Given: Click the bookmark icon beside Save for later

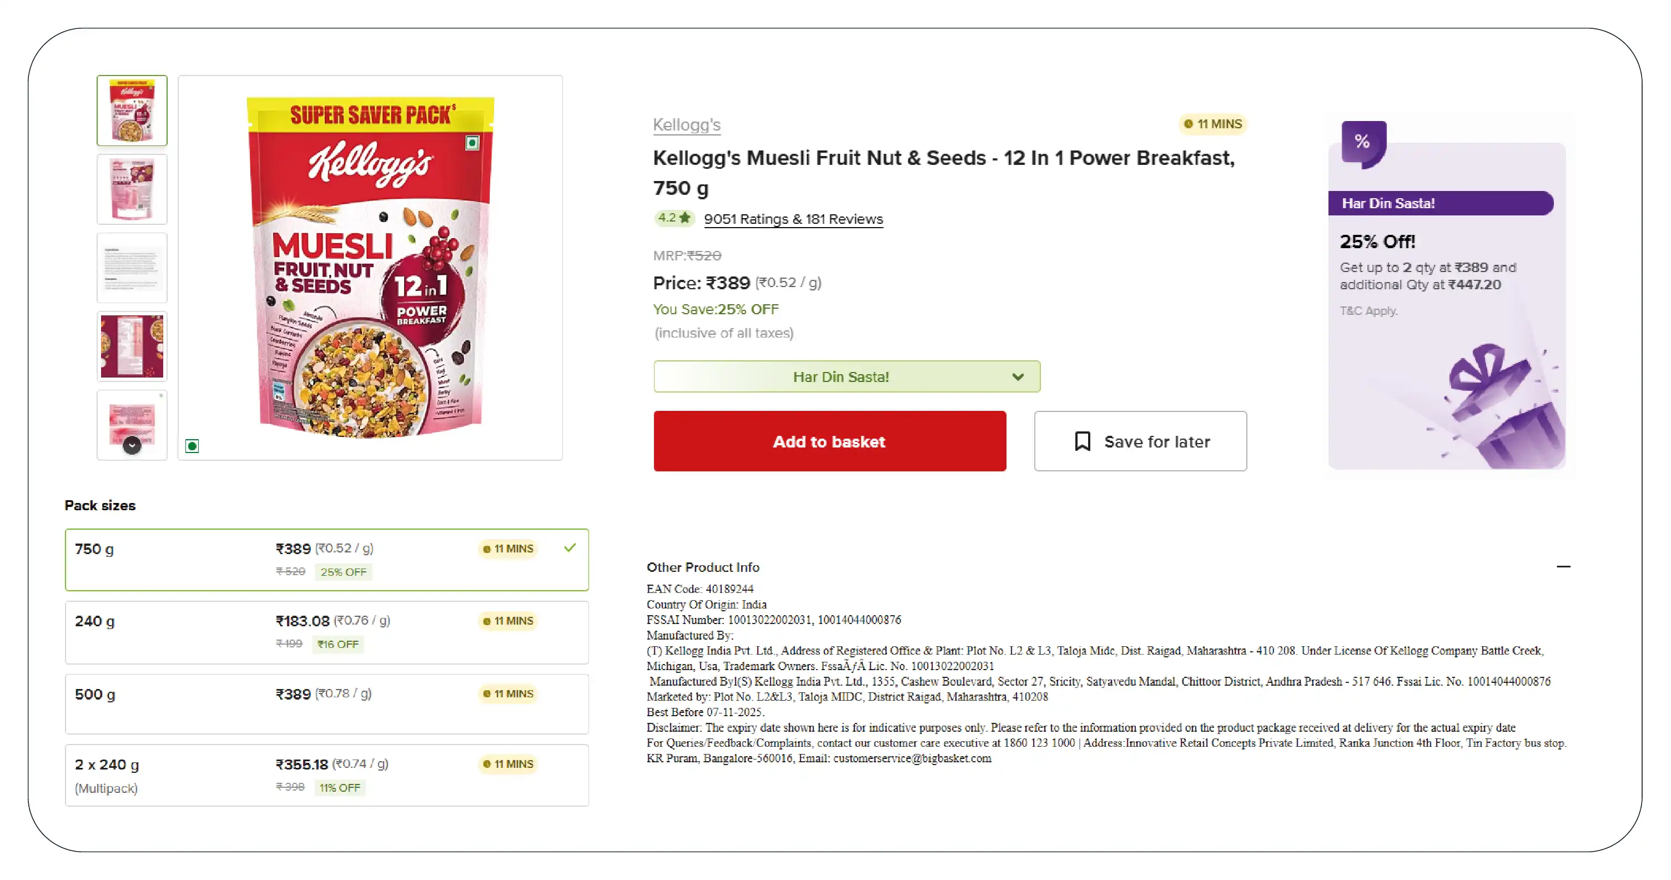Looking at the screenshot, I should pos(1082,441).
